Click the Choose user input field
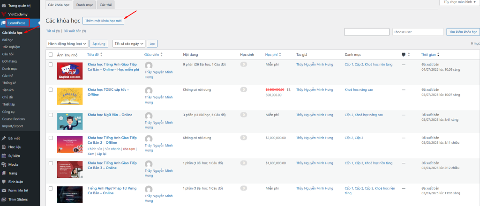This screenshot has height=206, width=480. [x=418, y=32]
